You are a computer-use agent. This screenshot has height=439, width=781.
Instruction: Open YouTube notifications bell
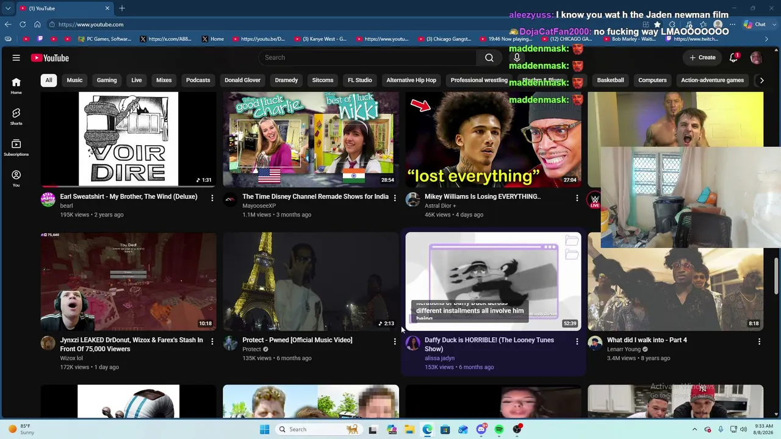[733, 58]
